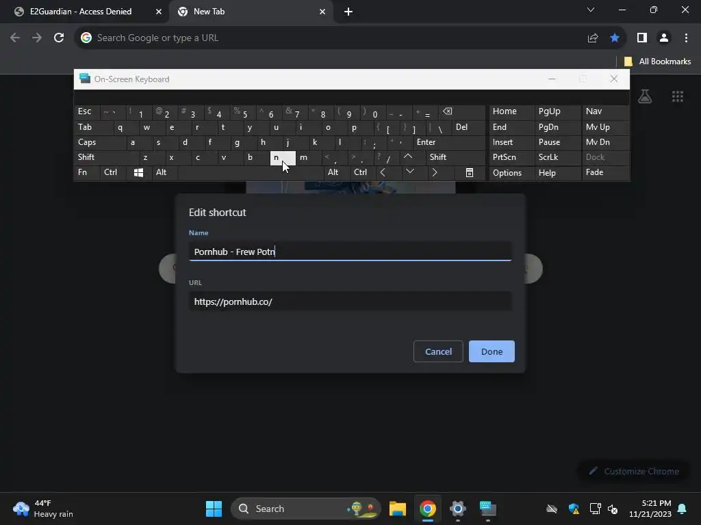Click the Esc key on On-Screen Keyboard
Image resolution: width=701 pixels, height=525 pixels.
(x=87, y=112)
